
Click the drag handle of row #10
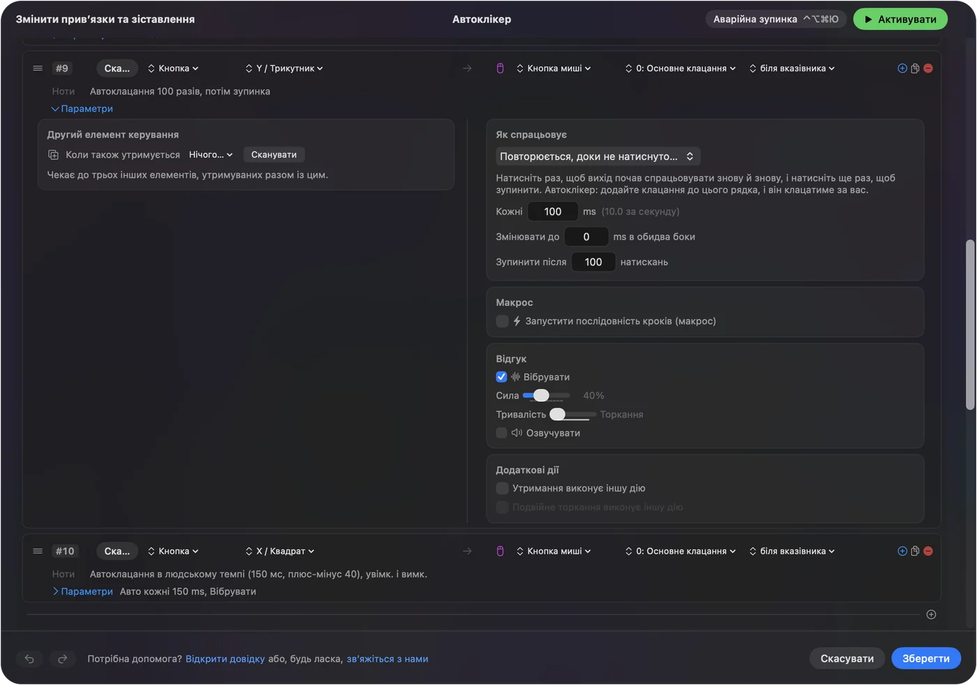(x=38, y=551)
